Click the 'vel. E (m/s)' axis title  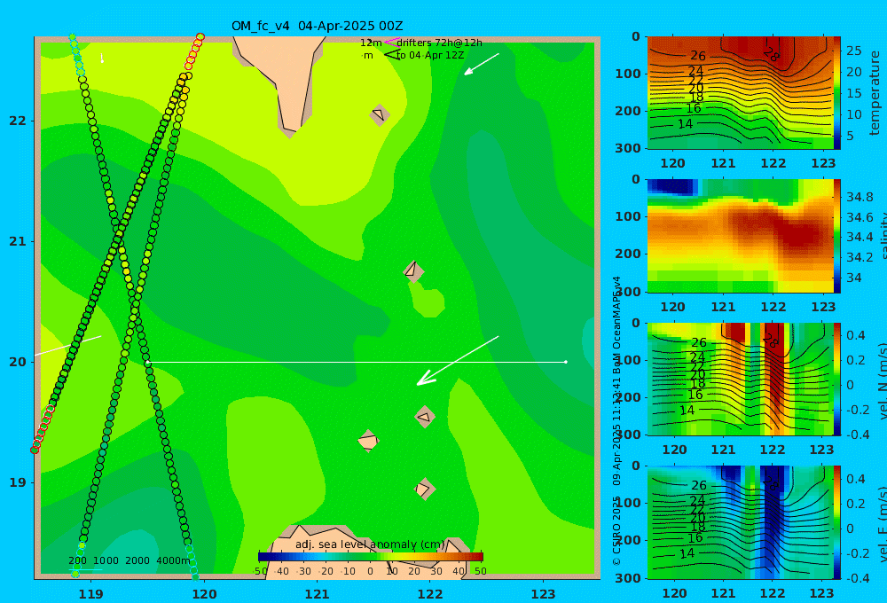[883, 523]
